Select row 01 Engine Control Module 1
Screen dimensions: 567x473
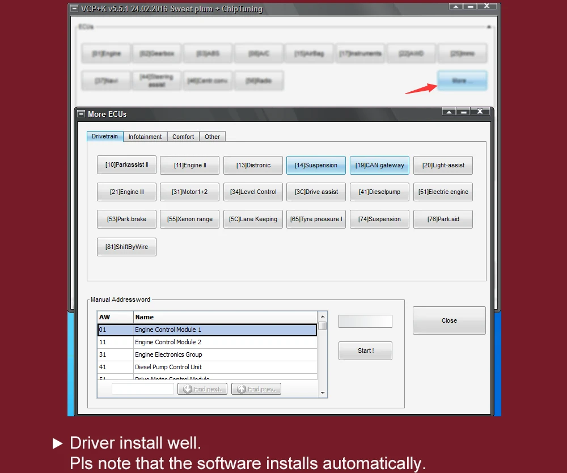207,330
